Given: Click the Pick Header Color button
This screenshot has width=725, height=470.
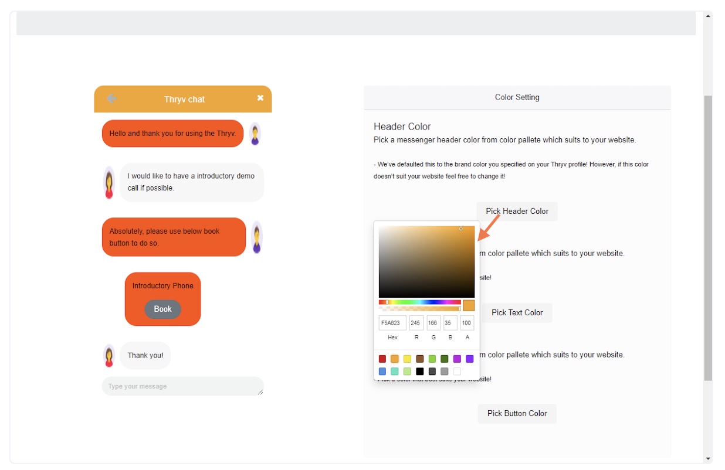Looking at the screenshot, I should tap(517, 211).
